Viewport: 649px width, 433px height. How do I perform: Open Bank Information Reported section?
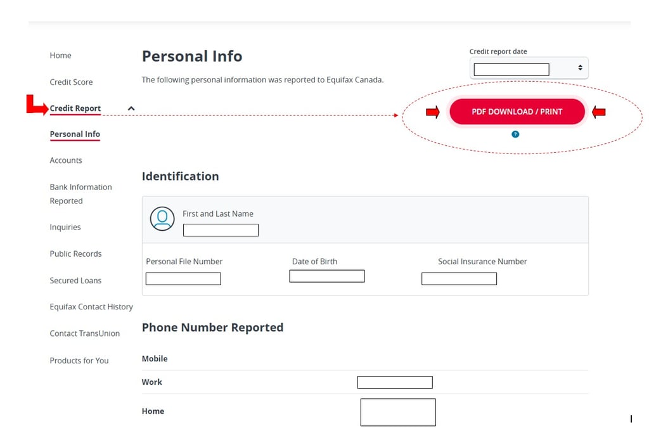80,194
